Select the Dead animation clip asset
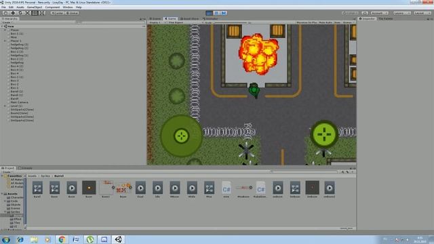 tap(140, 189)
